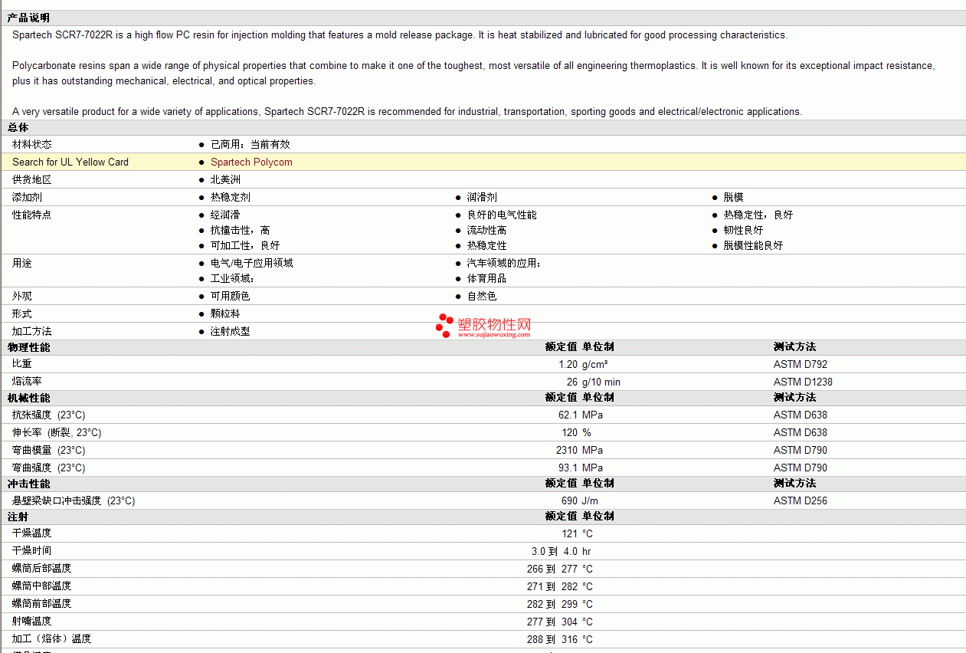Click the 供货地区 row label

[x=32, y=179]
